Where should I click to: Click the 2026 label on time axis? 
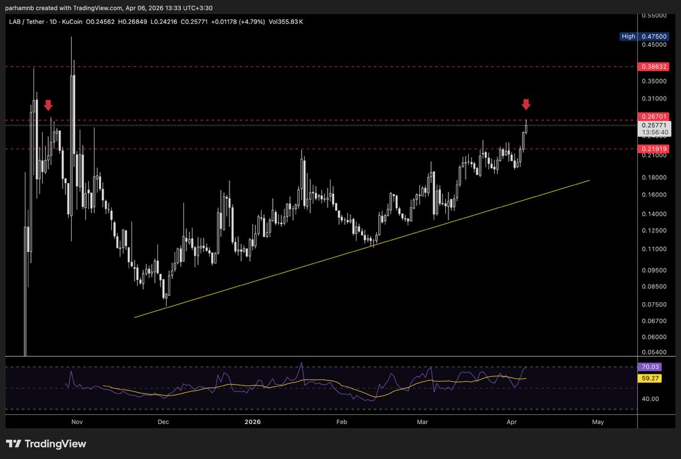(x=252, y=422)
